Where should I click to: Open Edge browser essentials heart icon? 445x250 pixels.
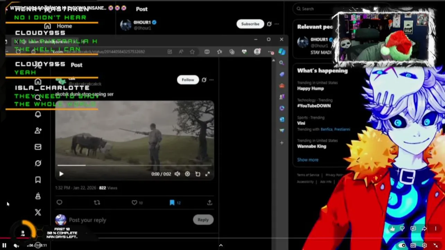244,52
